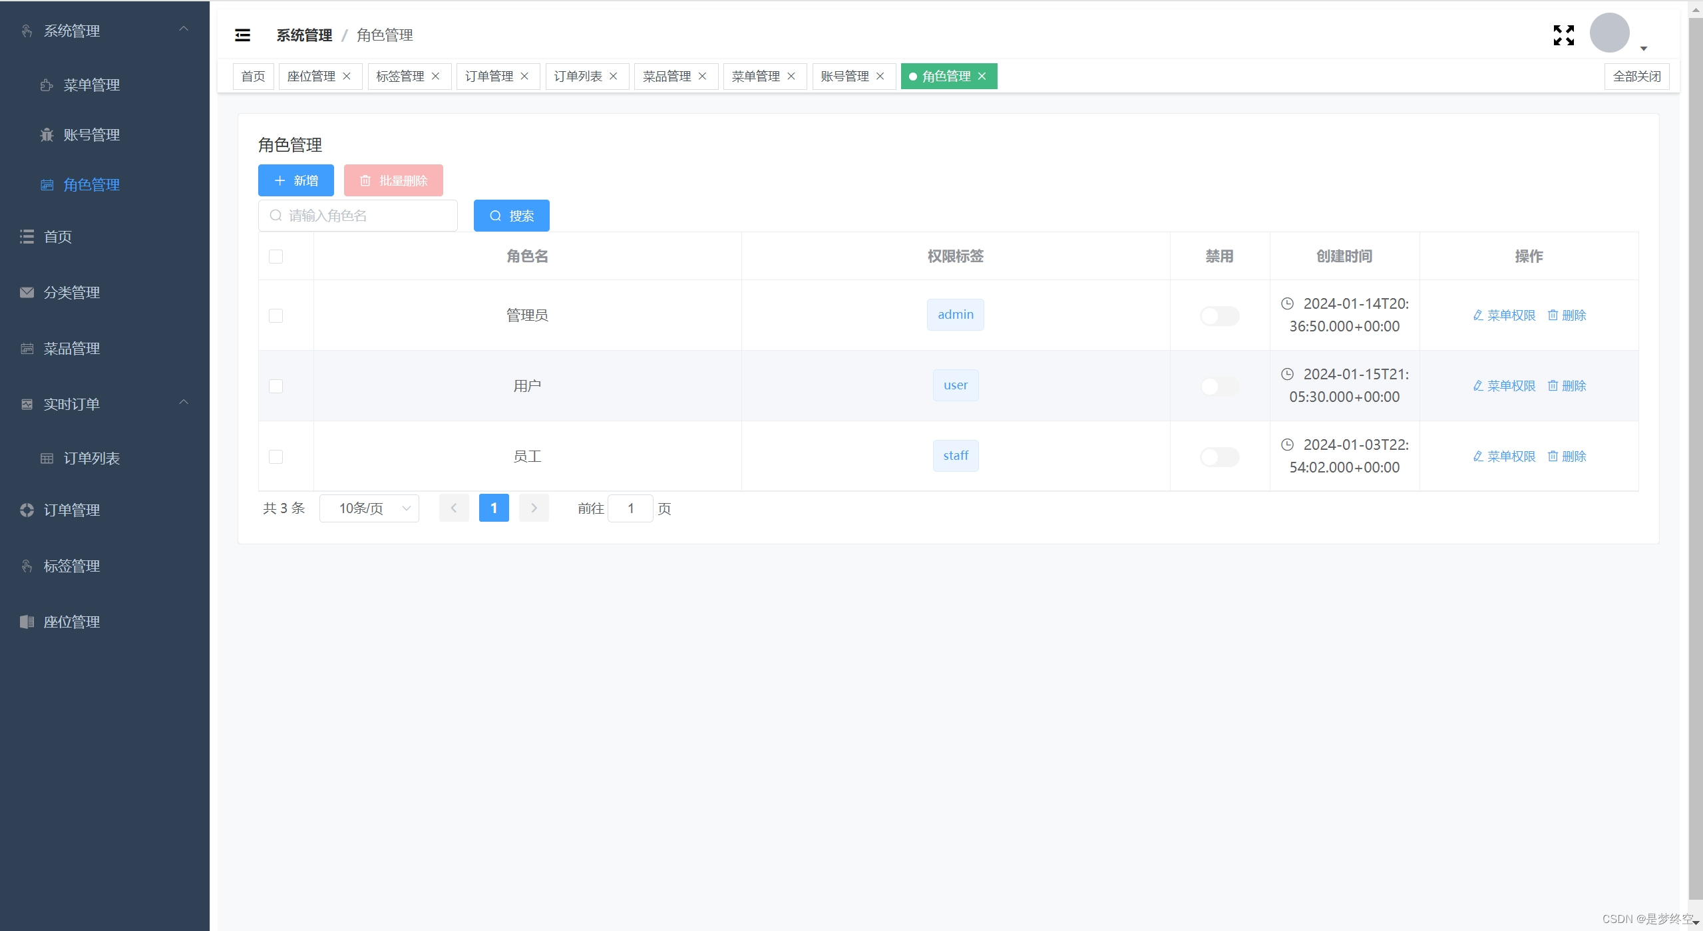Click the pointer icon beside 系统管理
The height and width of the screenshot is (931, 1703).
(x=27, y=31)
